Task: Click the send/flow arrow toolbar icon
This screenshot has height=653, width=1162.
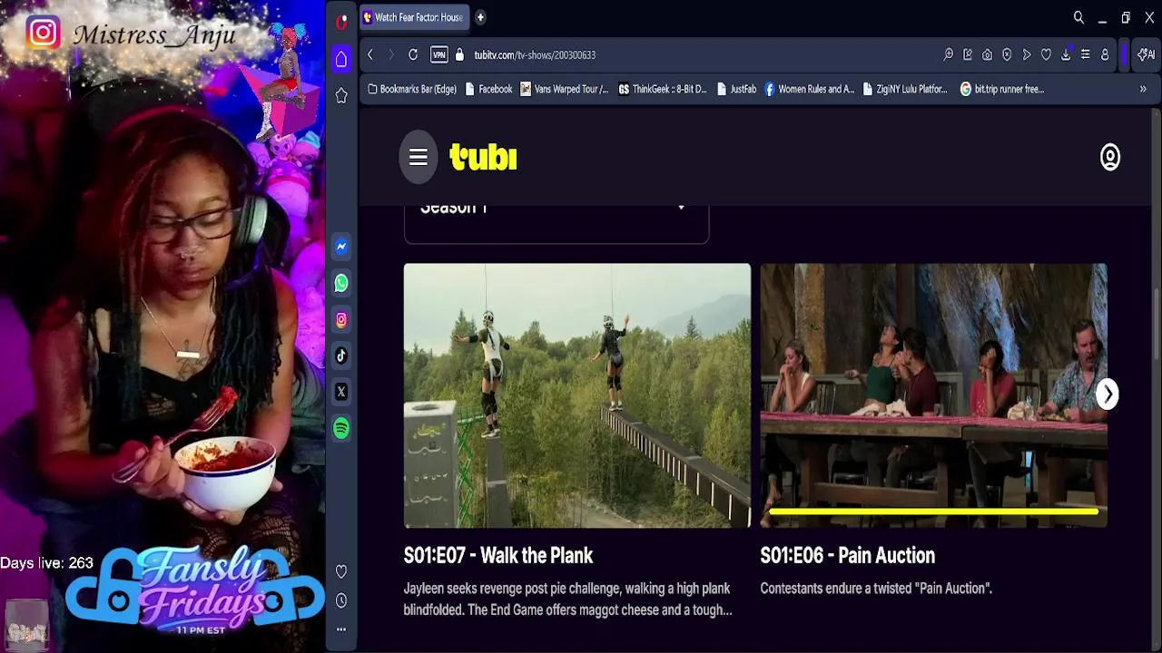Action: [x=1027, y=55]
